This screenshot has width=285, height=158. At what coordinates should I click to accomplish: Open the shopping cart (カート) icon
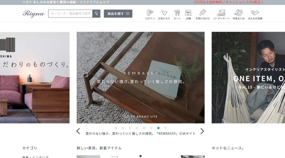coord(177,15)
